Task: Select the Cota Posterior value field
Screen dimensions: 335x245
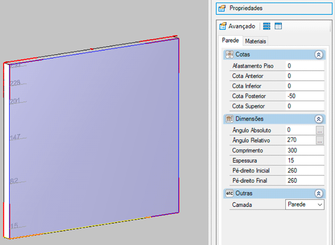Action: click(x=304, y=96)
